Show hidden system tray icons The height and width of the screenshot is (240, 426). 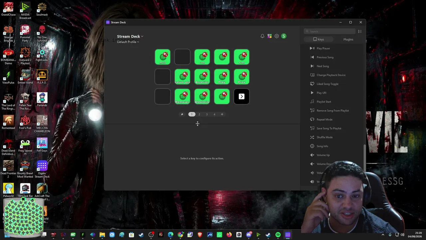click(x=383, y=235)
